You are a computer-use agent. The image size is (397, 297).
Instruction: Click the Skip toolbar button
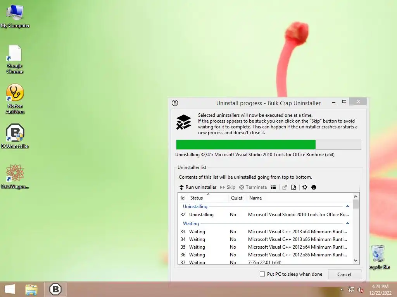tap(228, 187)
